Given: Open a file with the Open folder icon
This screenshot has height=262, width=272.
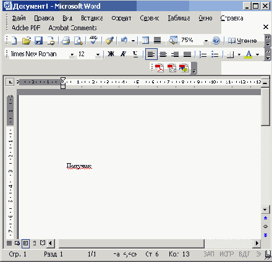Looking at the screenshot, I should point(27,40).
